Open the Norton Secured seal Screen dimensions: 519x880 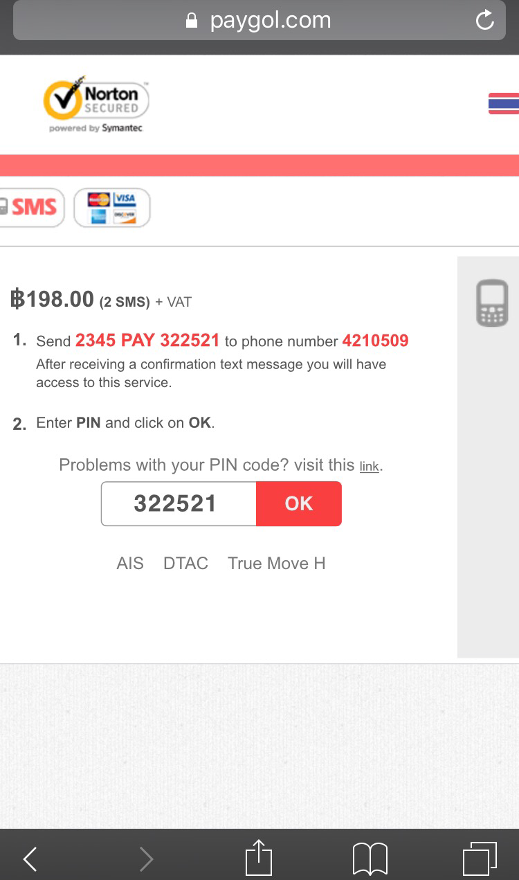click(x=96, y=104)
